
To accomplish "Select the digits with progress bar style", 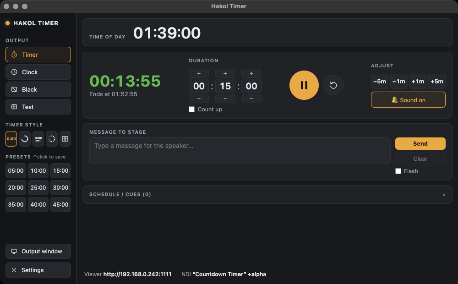I will 38,139.
